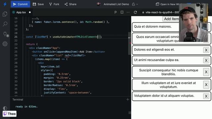The image size is (212, 119).
Task: Select the App.tsx editor tab
Action: (x=21, y=12)
